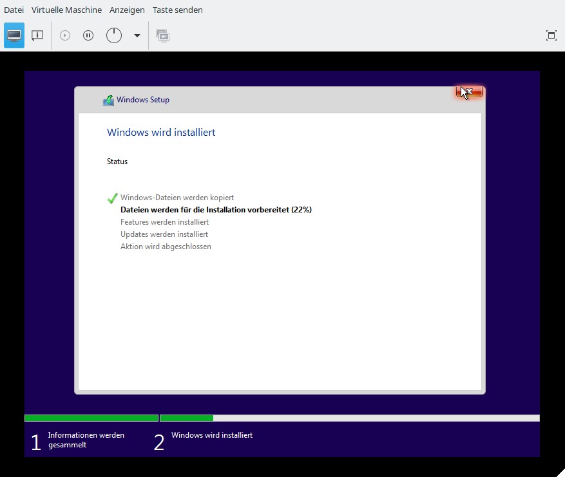
Task: Open the Anzeigen menu
Action: click(127, 10)
